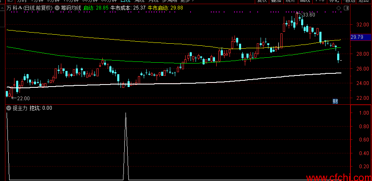Click the 财 marker on the chart
The image size is (372, 181).
pyautogui.click(x=335, y=101)
